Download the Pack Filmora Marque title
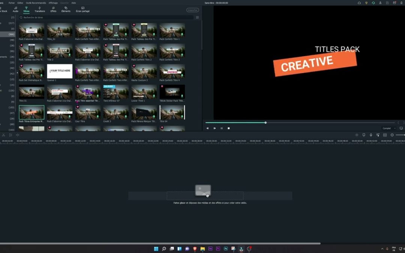 point(154,117)
